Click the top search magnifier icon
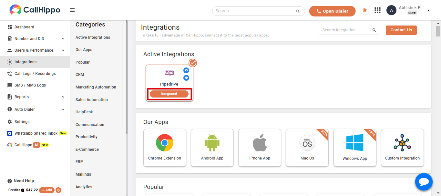 pyautogui.click(x=298, y=11)
